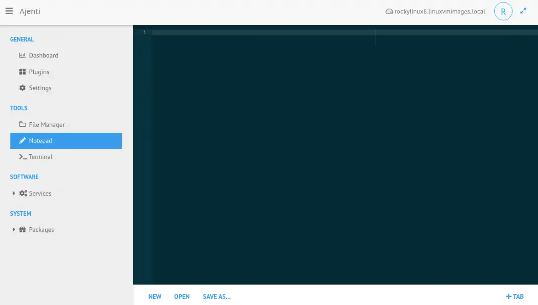Switch to the Terminal tool

coord(40,157)
